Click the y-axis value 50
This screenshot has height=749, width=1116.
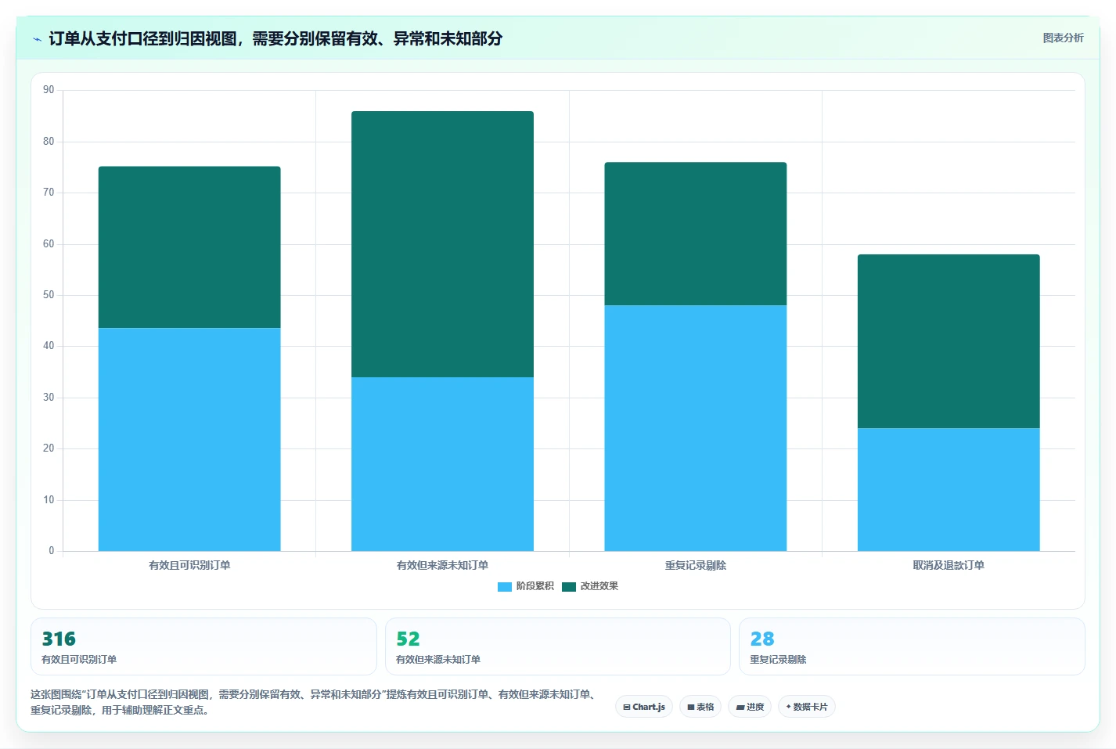point(49,295)
